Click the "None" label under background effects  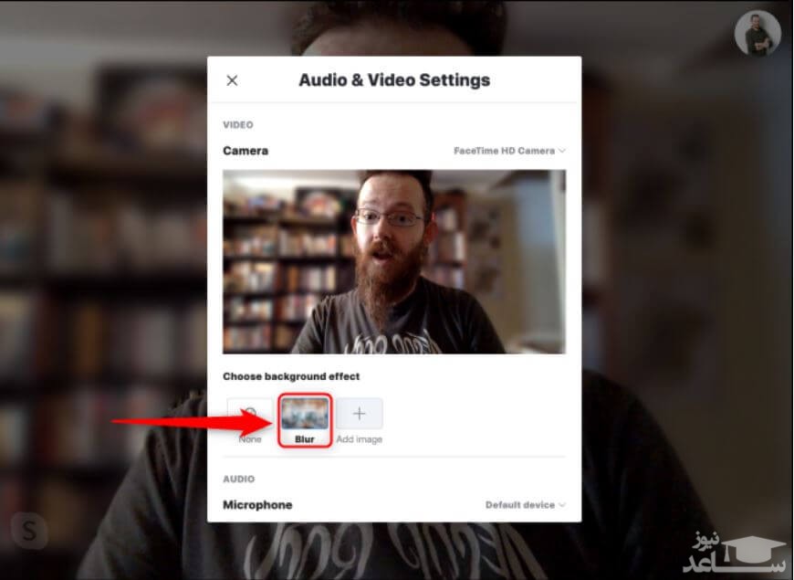pyautogui.click(x=250, y=440)
